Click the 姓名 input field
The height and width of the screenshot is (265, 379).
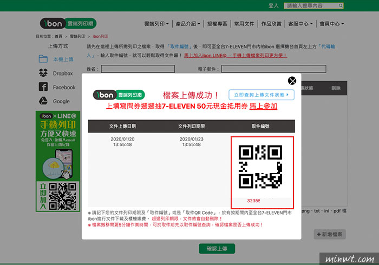(138, 69)
